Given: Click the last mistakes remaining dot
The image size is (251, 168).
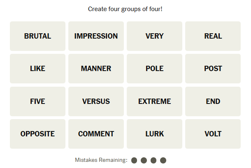Looking at the screenshot, I should coord(163,160).
